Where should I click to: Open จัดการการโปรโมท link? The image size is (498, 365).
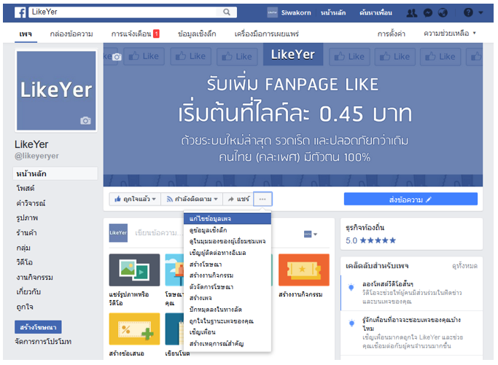[43, 342]
